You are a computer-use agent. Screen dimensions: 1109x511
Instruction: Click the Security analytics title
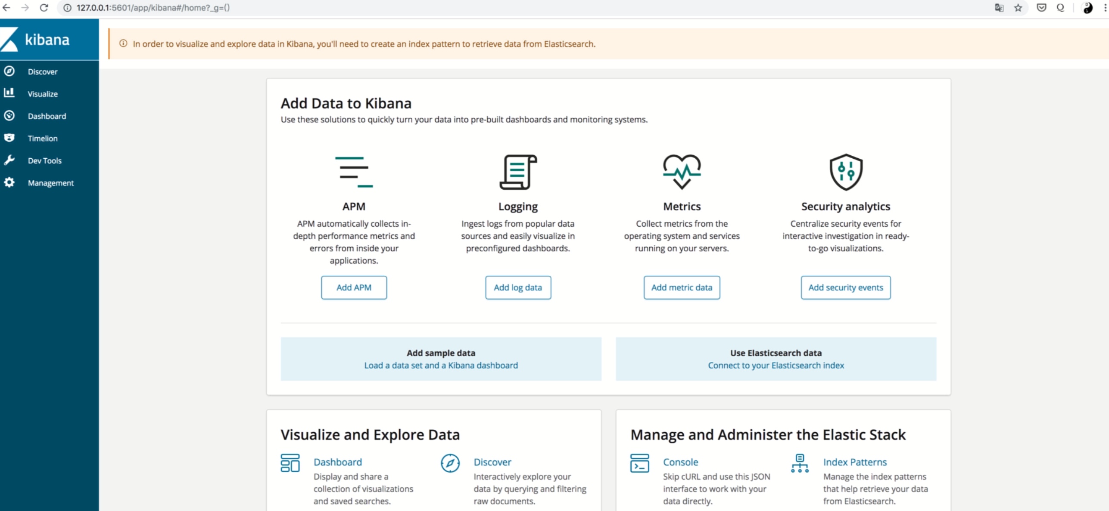pos(846,206)
